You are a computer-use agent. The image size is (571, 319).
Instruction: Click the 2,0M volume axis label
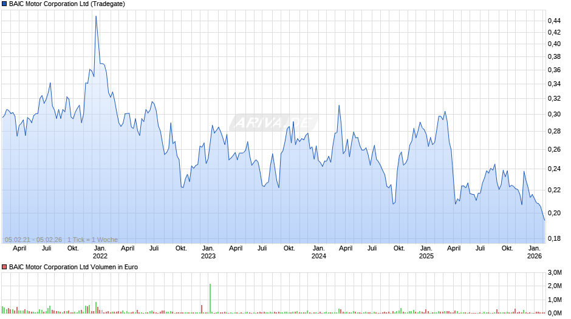(555, 286)
